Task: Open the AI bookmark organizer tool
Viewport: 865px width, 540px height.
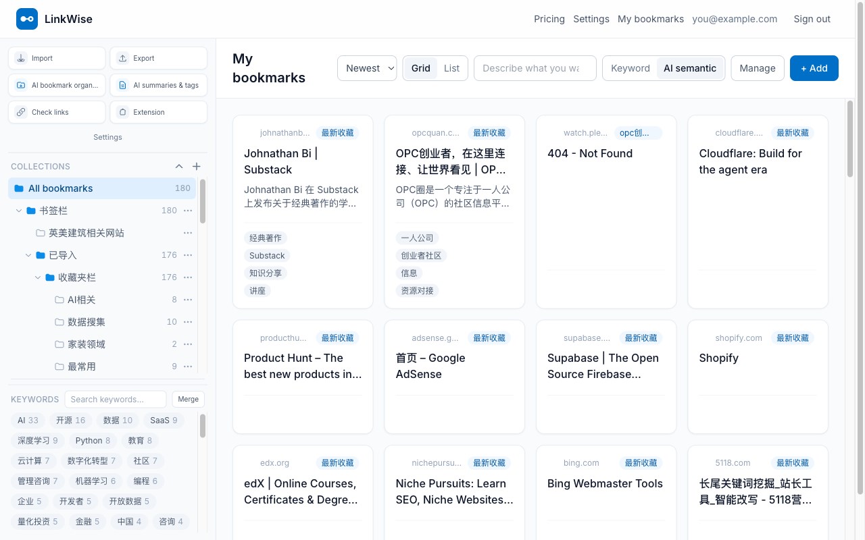Action: click(x=57, y=85)
